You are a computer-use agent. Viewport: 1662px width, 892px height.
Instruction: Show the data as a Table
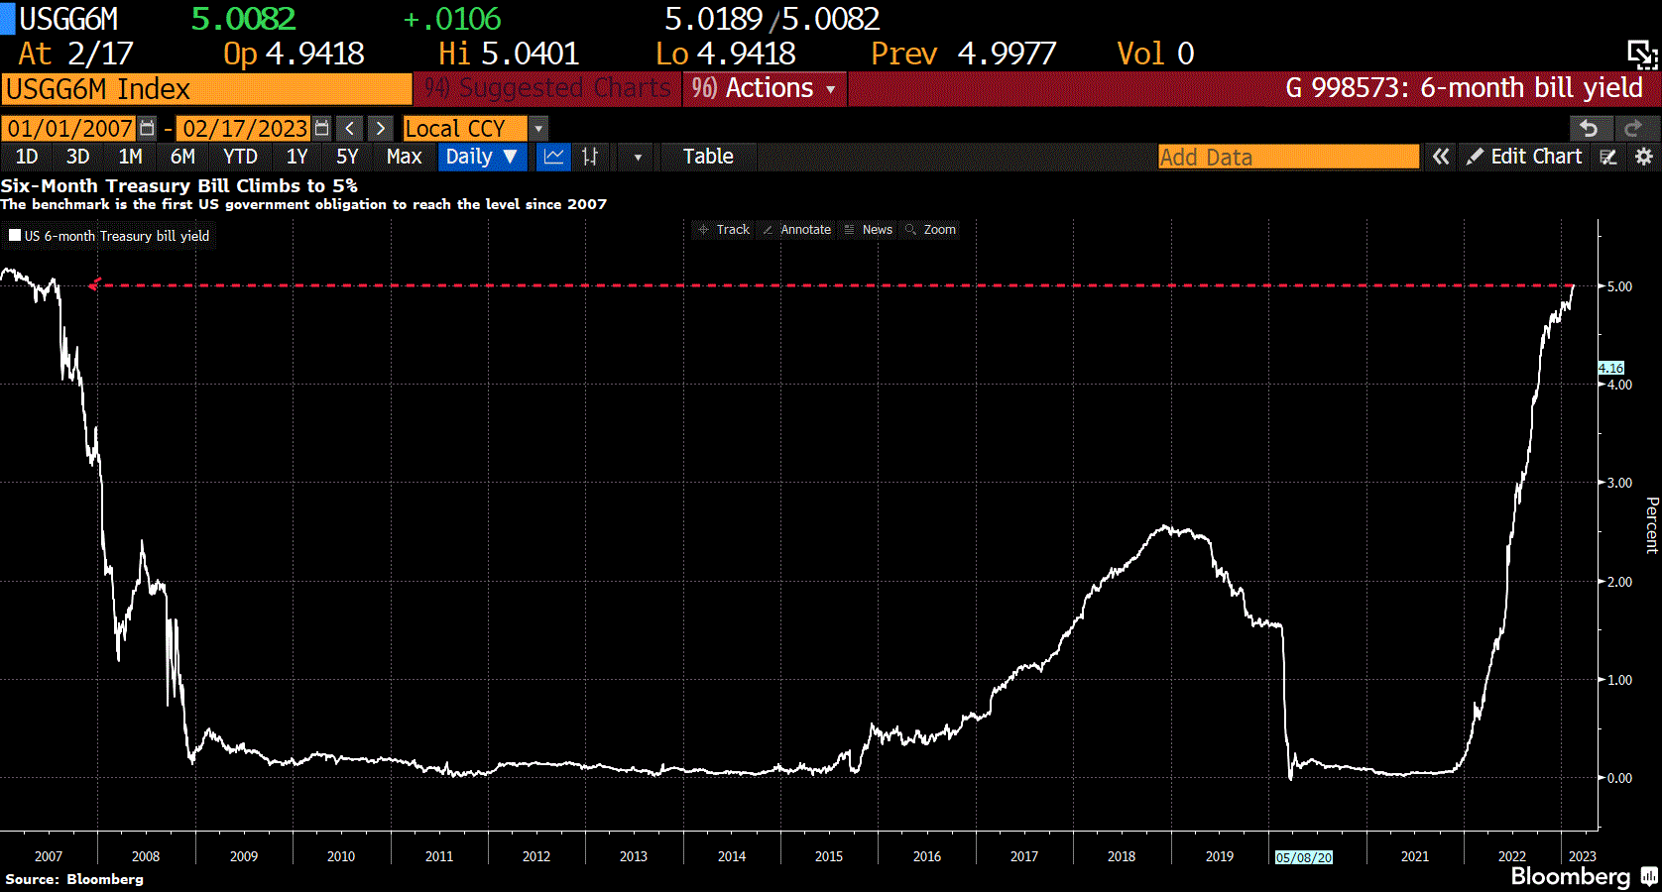pyautogui.click(x=708, y=157)
